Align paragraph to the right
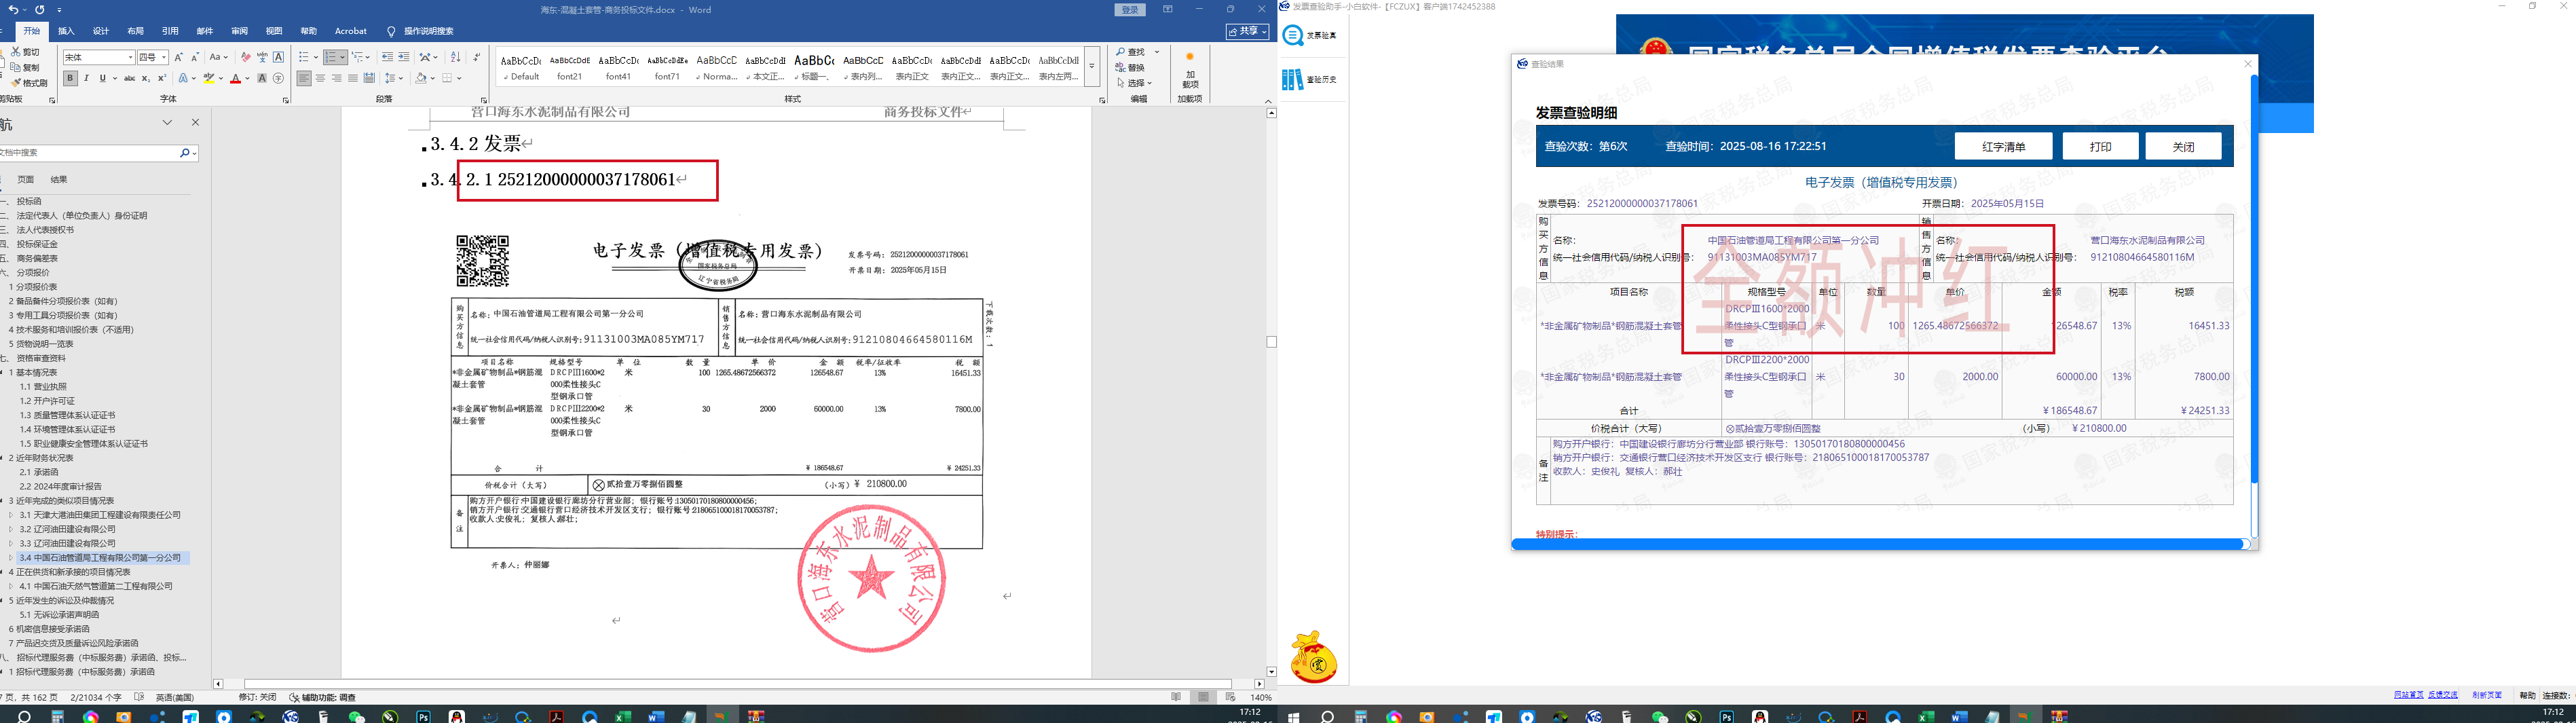Viewport: 2576px width, 723px height. tap(336, 78)
